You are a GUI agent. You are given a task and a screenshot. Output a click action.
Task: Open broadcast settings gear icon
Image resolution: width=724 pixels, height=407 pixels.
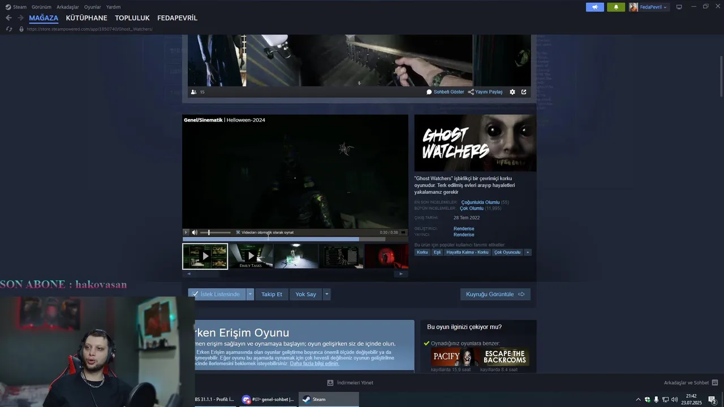tap(512, 92)
